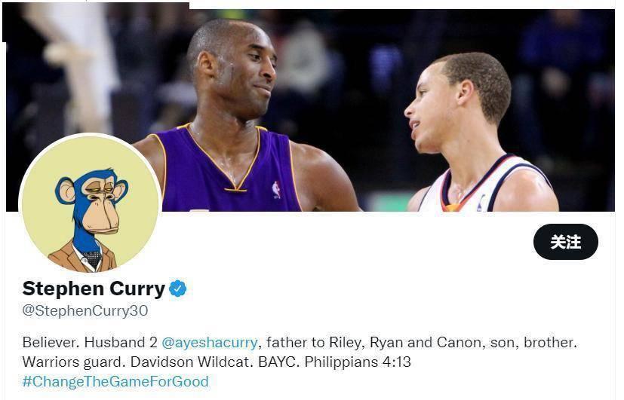Click Philippians 4:13 in the bio
The image size is (624, 400).
pyautogui.click(x=358, y=362)
